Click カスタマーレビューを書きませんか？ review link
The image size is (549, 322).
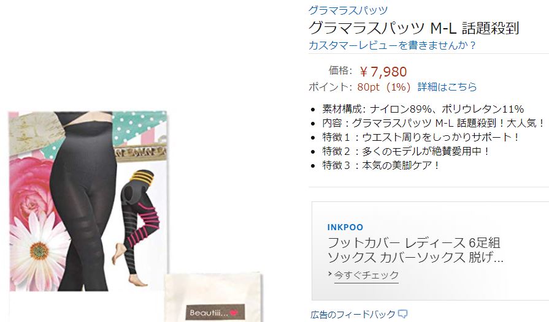[392, 45]
